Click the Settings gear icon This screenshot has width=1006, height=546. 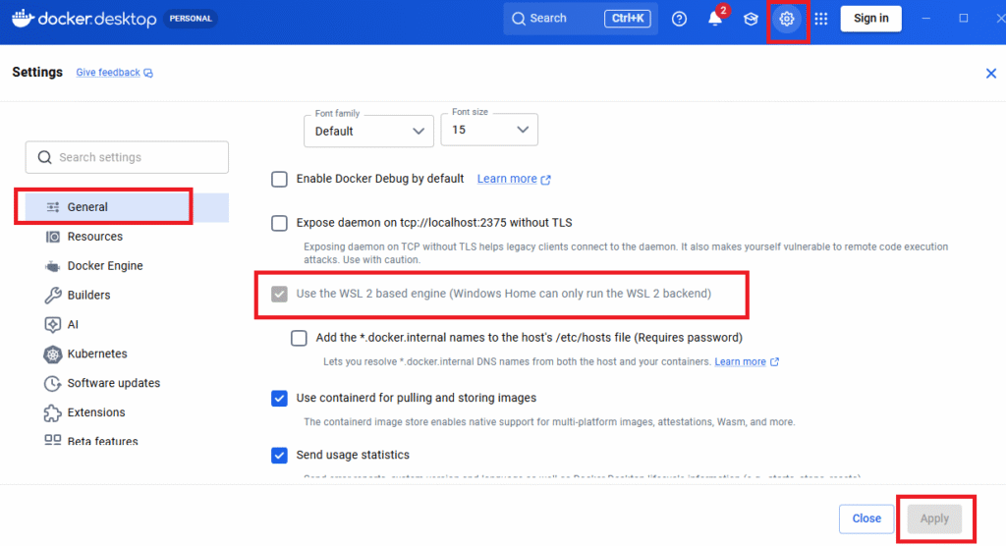[787, 19]
